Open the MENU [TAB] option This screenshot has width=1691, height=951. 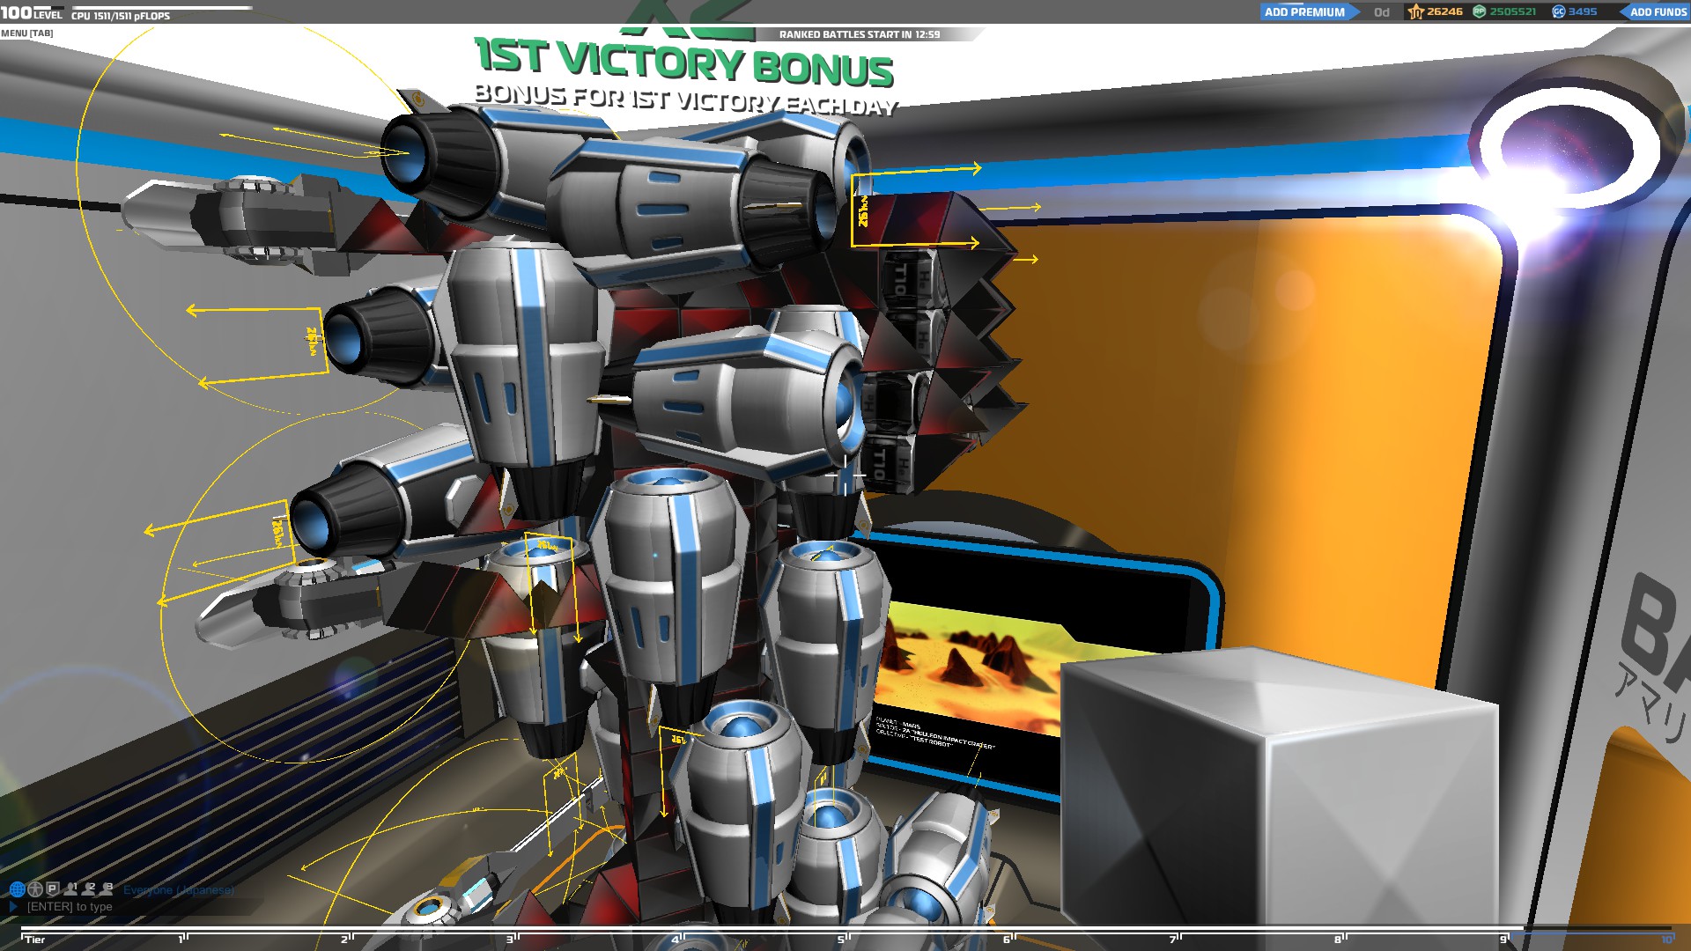pyautogui.click(x=27, y=33)
